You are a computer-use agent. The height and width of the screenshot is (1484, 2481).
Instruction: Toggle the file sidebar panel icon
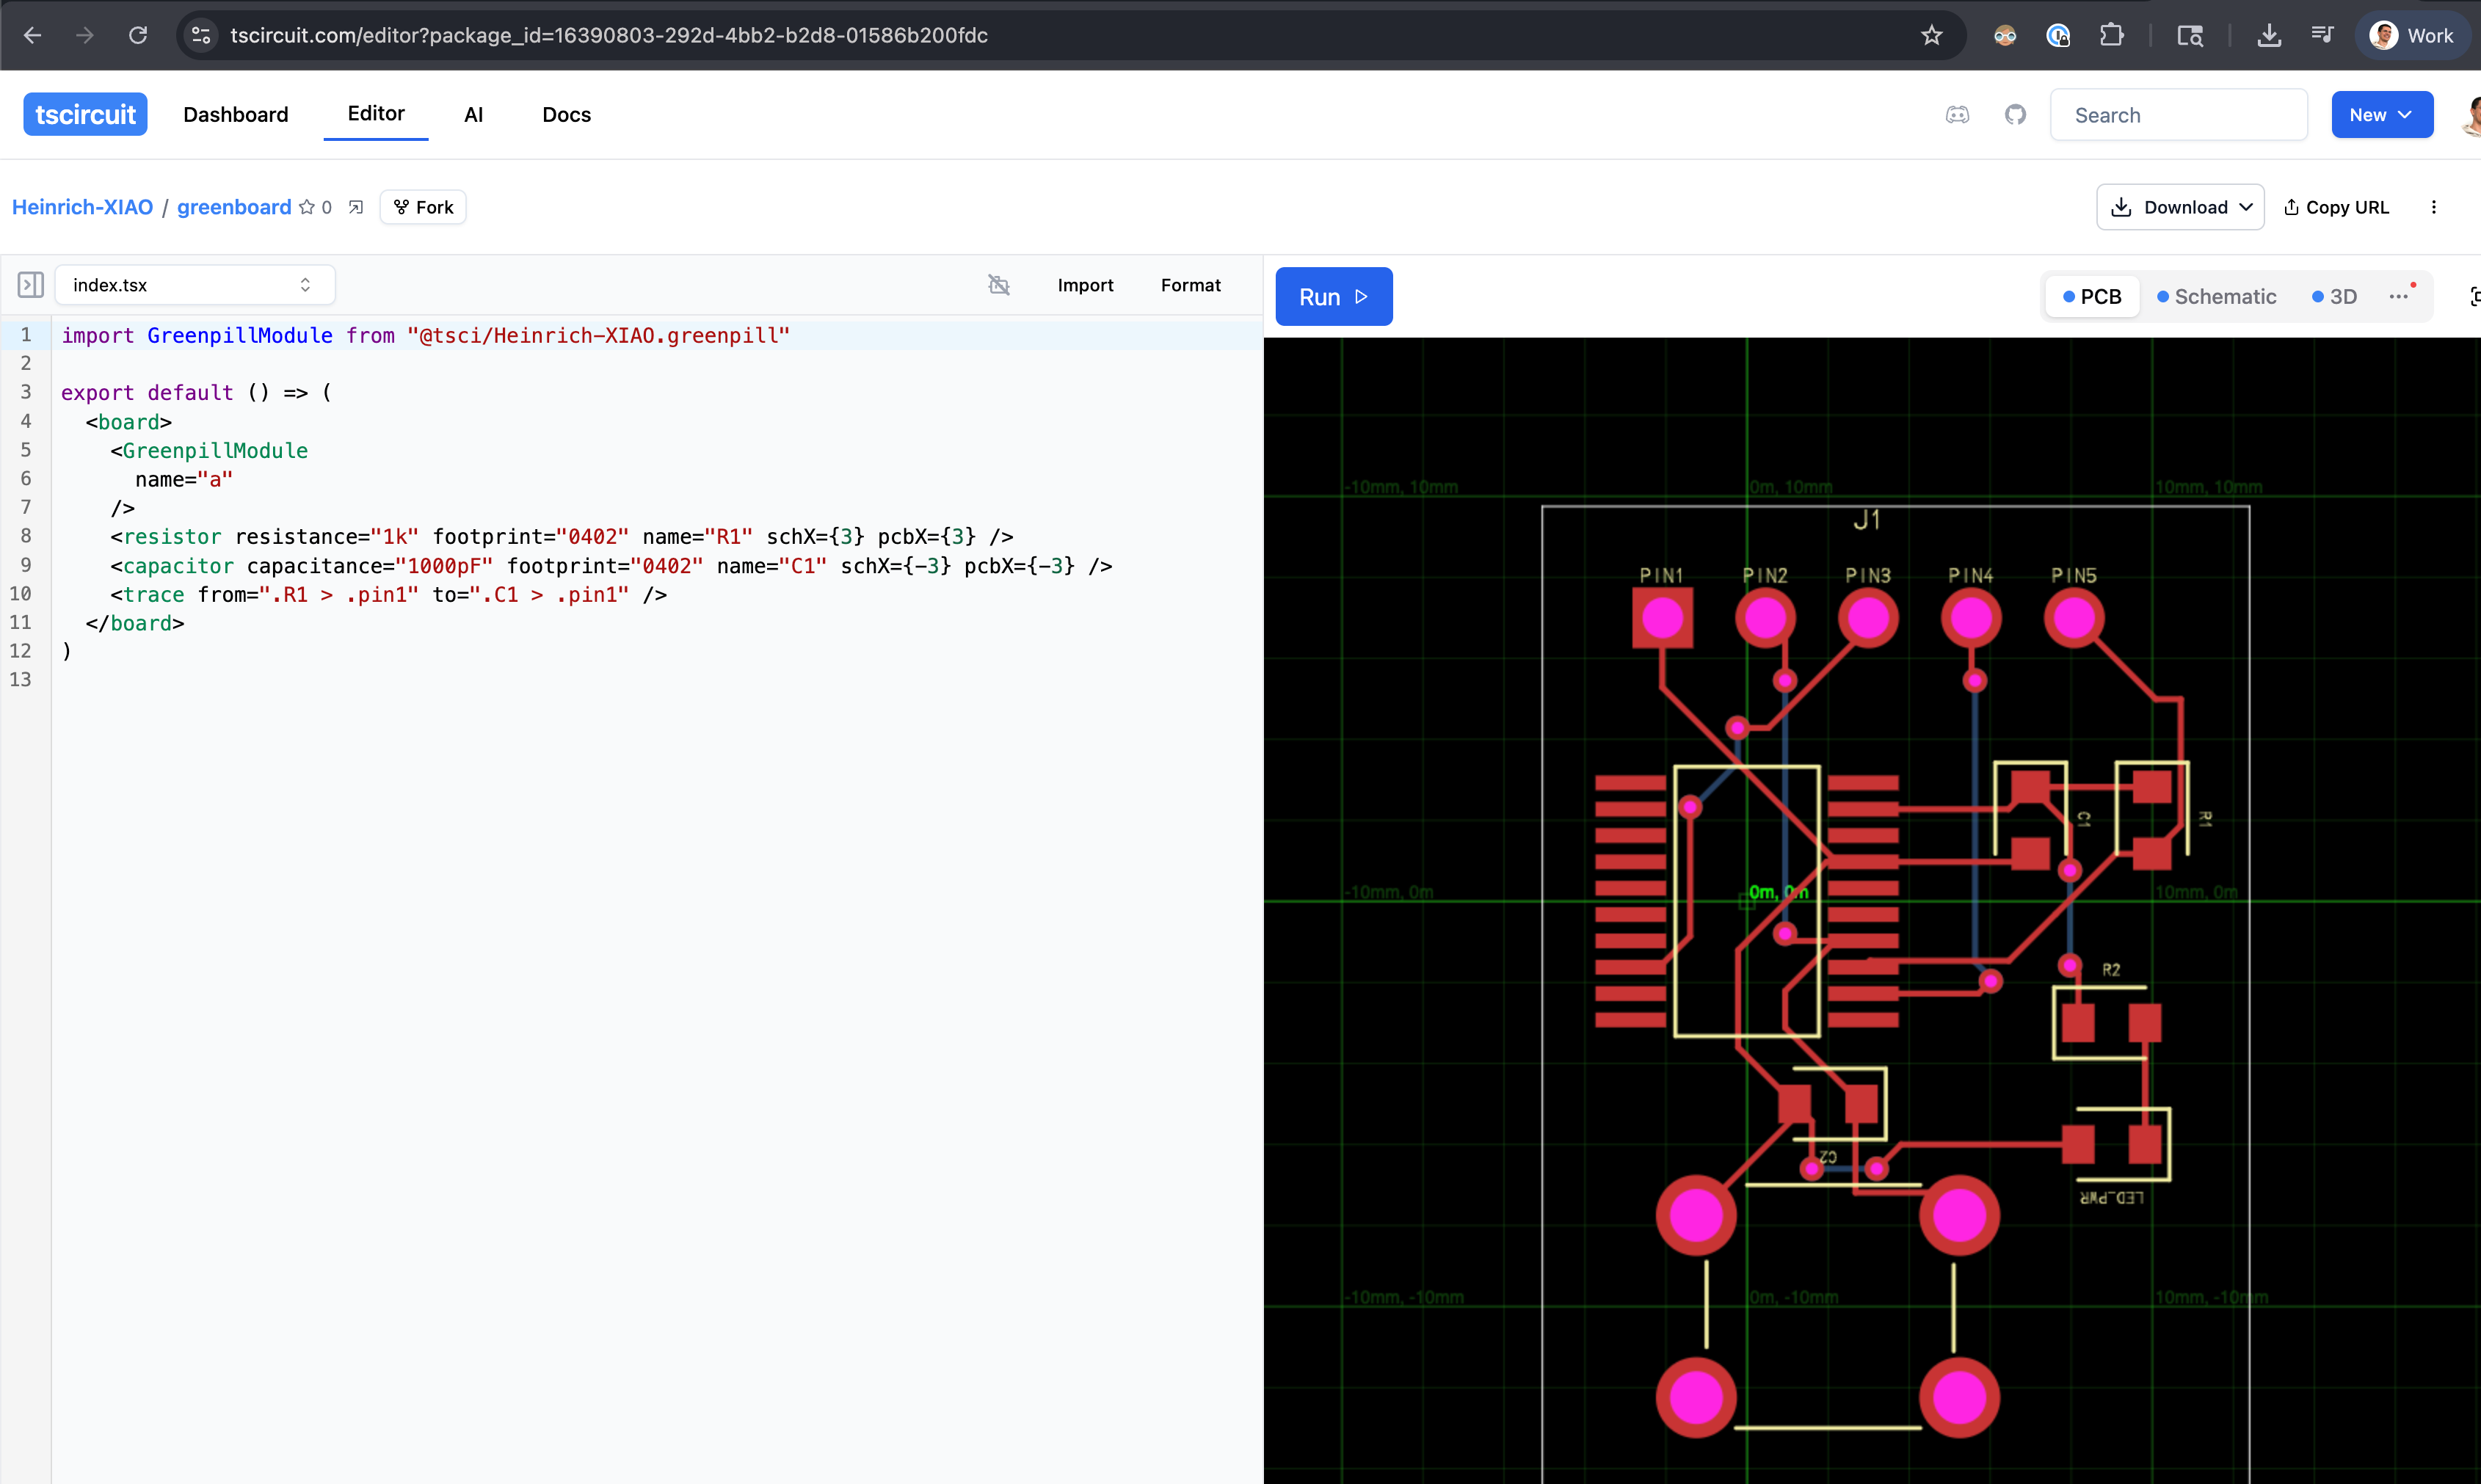[x=30, y=285]
